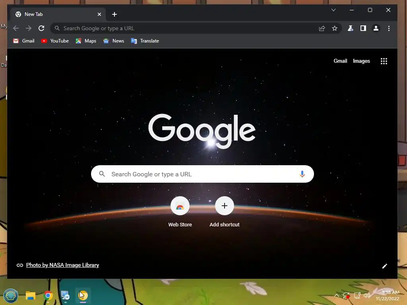Open a new tab with plus button

(x=114, y=14)
